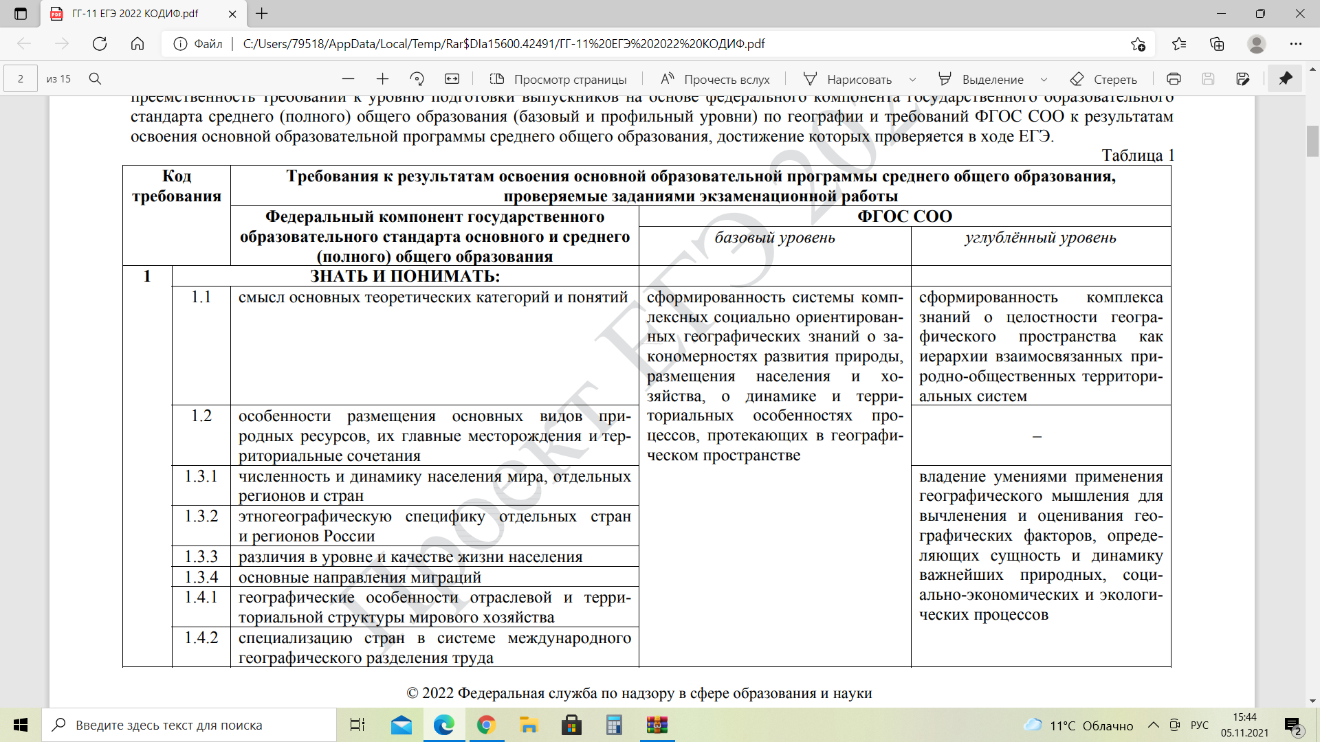Open the browser settings ellipsis menu
The image size is (1320, 742).
point(1296,44)
